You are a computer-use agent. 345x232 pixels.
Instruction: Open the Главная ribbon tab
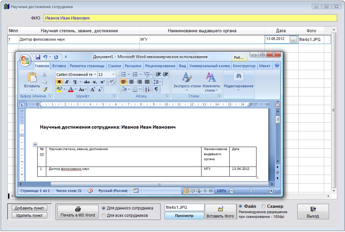click(x=42, y=66)
